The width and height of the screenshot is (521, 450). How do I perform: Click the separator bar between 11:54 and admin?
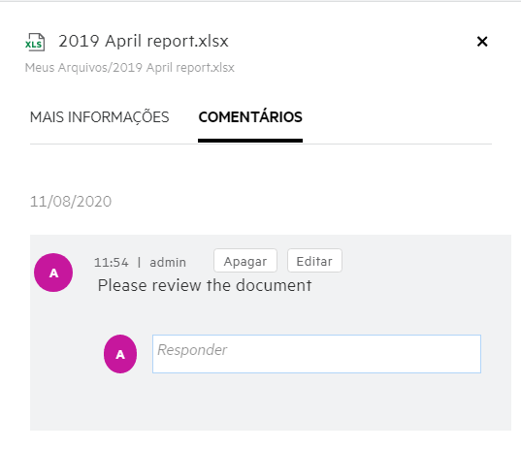(139, 263)
